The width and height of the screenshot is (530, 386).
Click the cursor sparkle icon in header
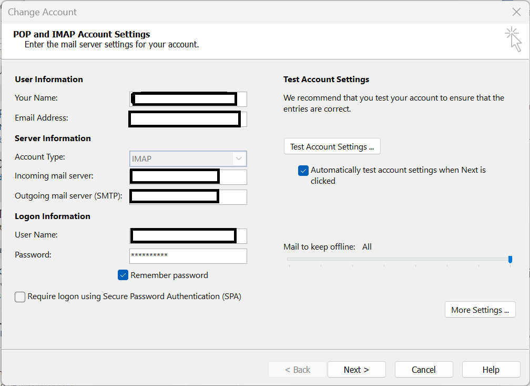[513, 39]
